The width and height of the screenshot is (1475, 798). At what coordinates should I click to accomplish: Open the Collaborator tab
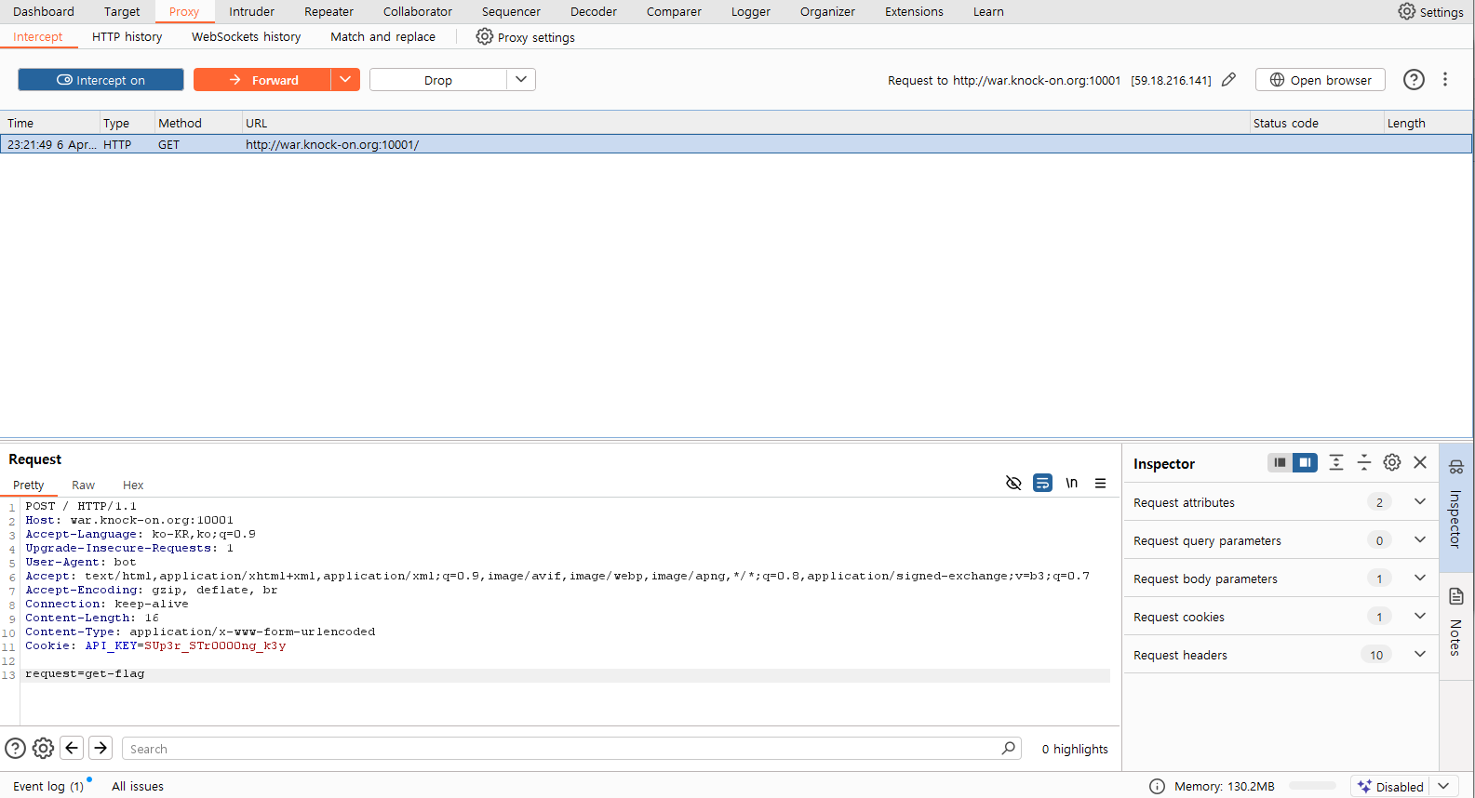pyautogui.click(x=417, y=11)
